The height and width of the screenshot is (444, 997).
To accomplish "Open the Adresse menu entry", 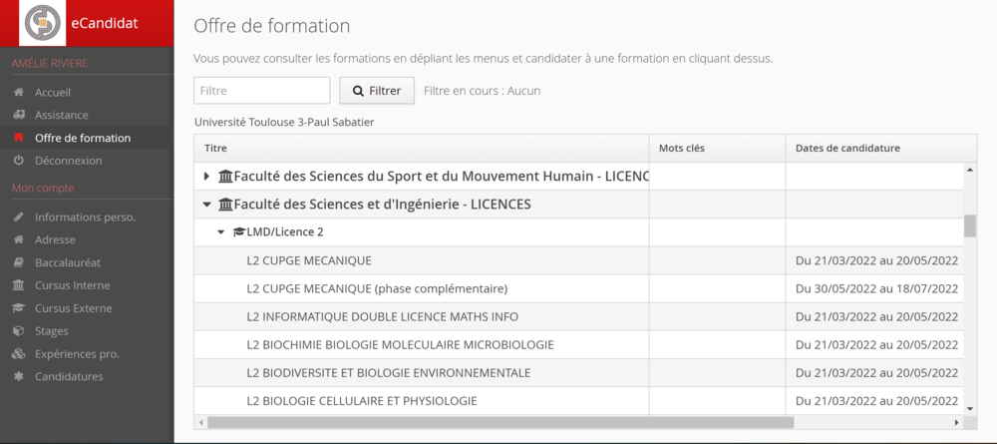I will tap(55, 239).
